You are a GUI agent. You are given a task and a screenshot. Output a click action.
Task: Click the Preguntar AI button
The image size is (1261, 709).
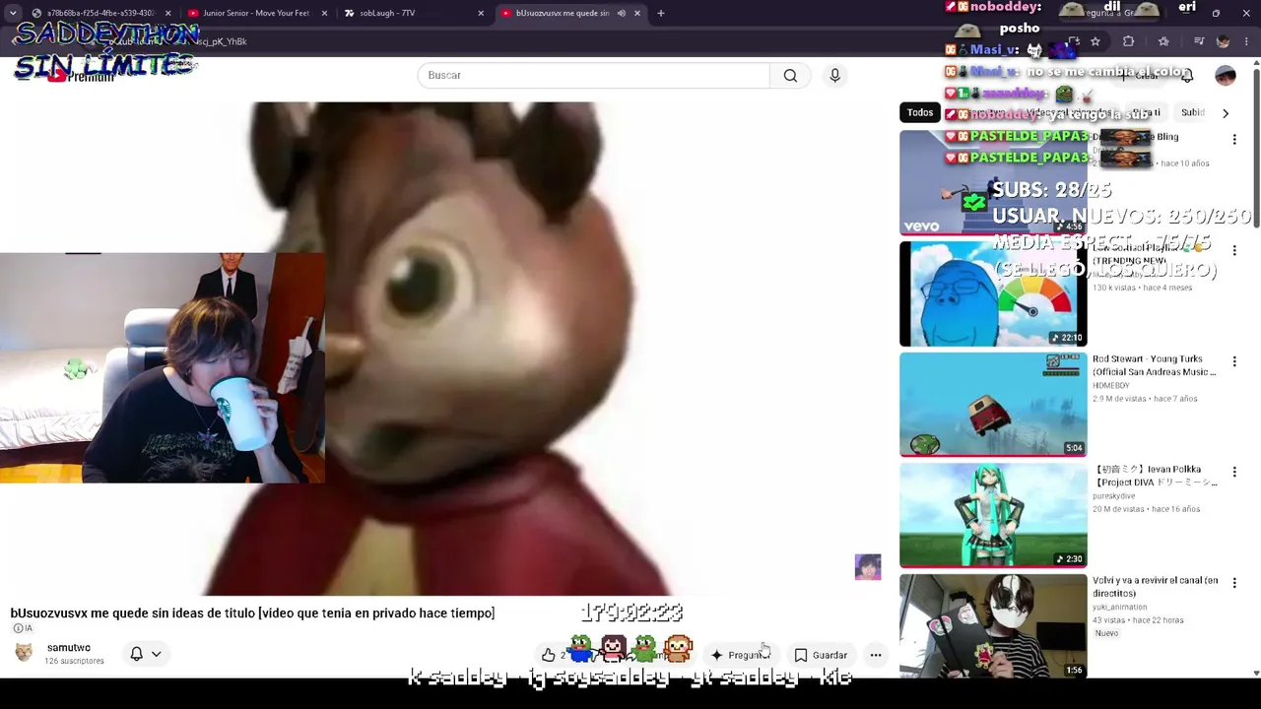pos(740,655)
